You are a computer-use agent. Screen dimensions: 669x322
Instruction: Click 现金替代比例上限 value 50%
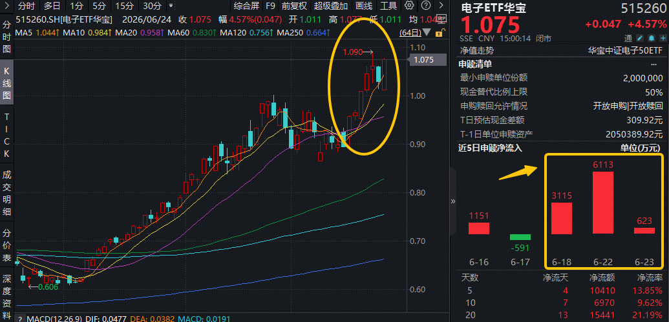[654, 92]
